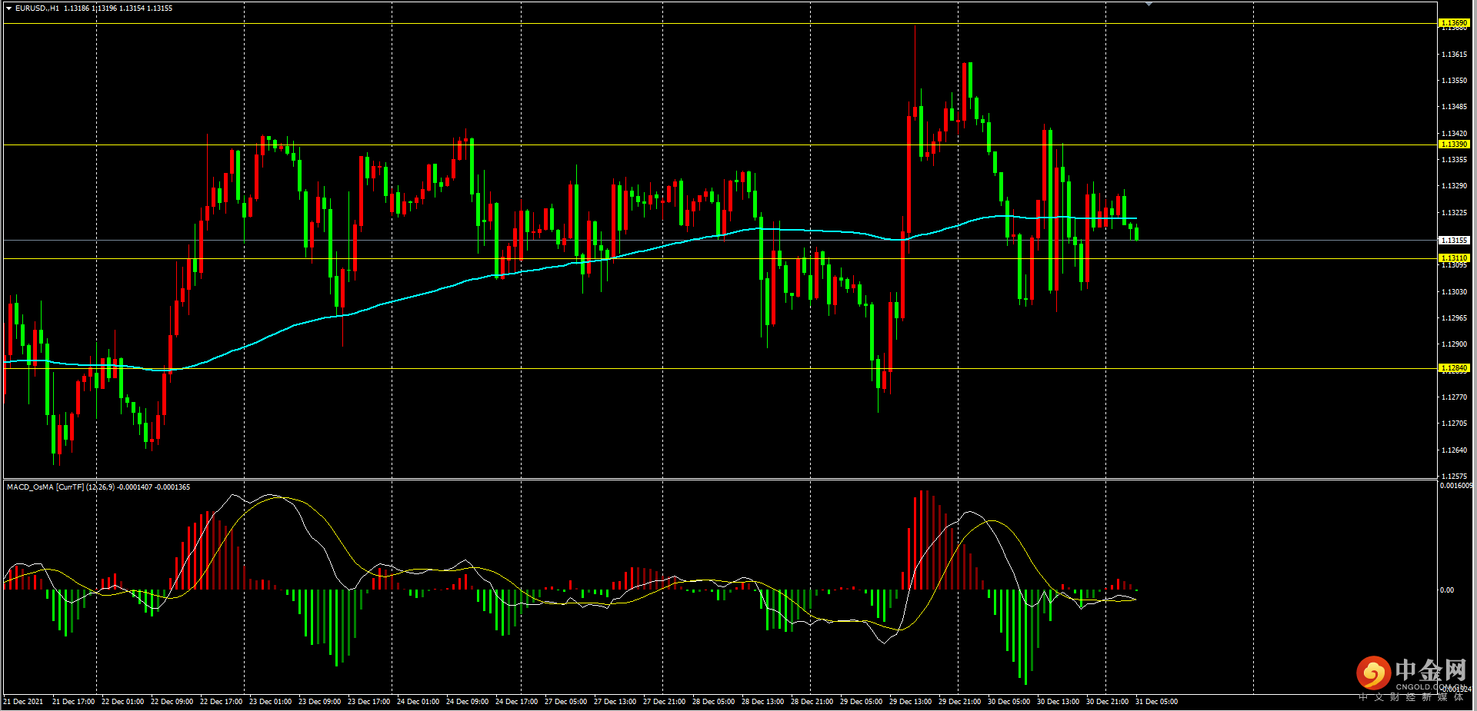Click the 0.00 level on MACD scale

pyautogui.click(x=1447, y=590)
